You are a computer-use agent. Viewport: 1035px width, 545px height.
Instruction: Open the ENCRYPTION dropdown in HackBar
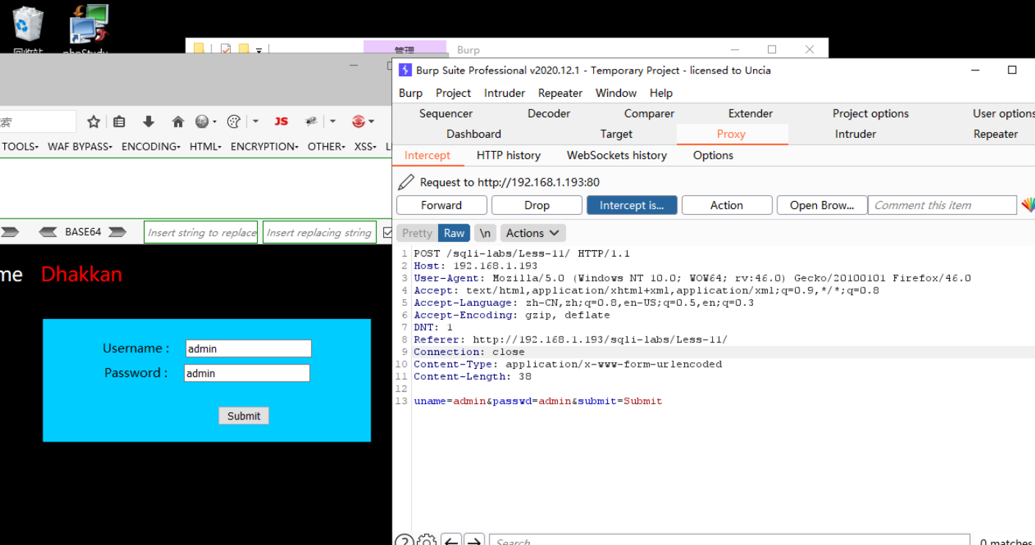pos(265,147)
